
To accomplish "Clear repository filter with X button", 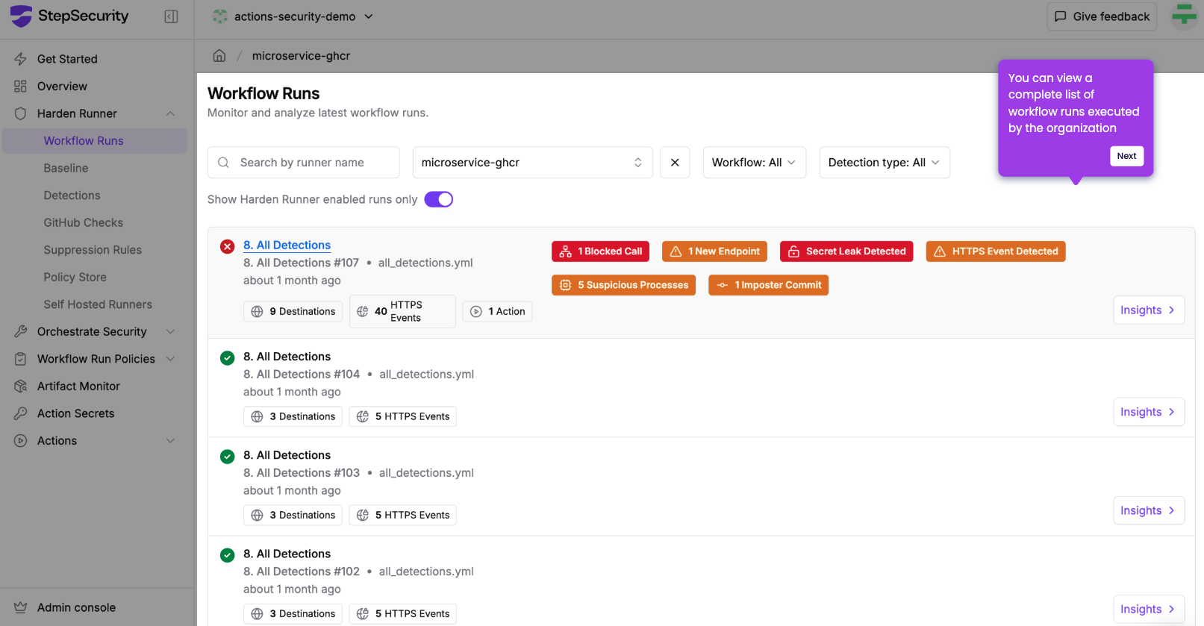I will pos(675,163).
